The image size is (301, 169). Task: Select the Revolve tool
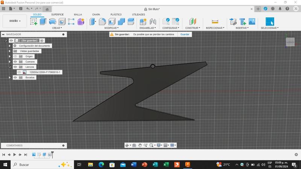point(52,22)
